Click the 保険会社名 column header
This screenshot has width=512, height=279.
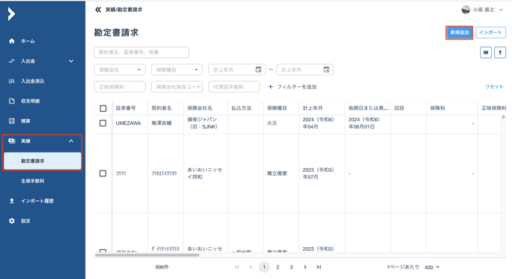(205, 108)
